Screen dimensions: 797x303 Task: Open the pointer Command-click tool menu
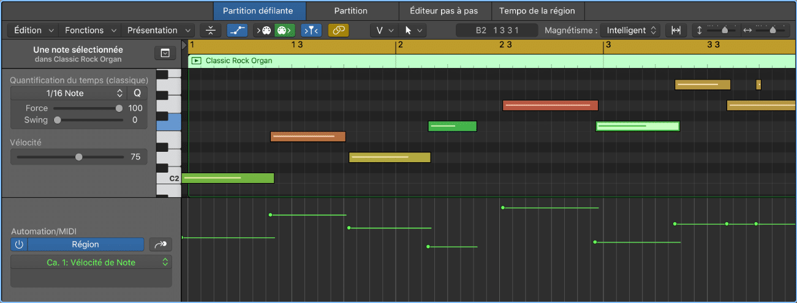click(x=414, y=30)
